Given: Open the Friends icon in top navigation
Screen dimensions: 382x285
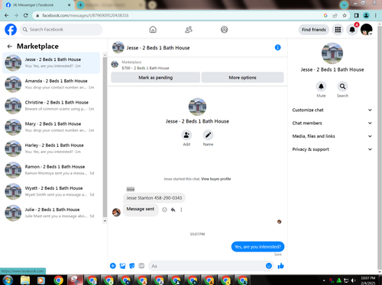Looking at the screenshot, I should tap(189, 30).
